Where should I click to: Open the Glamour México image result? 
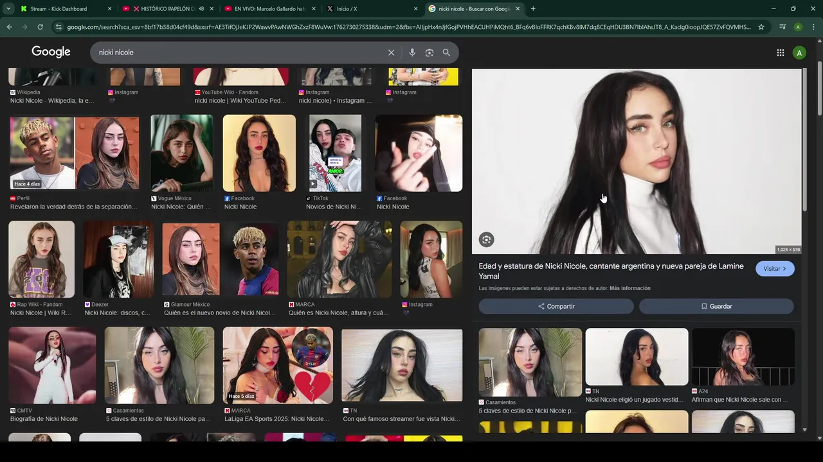(221, 259)
